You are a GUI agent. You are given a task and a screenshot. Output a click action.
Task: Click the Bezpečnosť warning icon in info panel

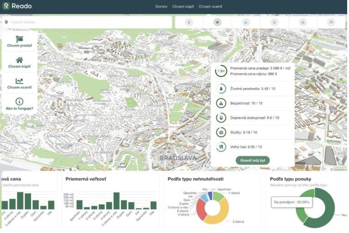pos(221,103)
